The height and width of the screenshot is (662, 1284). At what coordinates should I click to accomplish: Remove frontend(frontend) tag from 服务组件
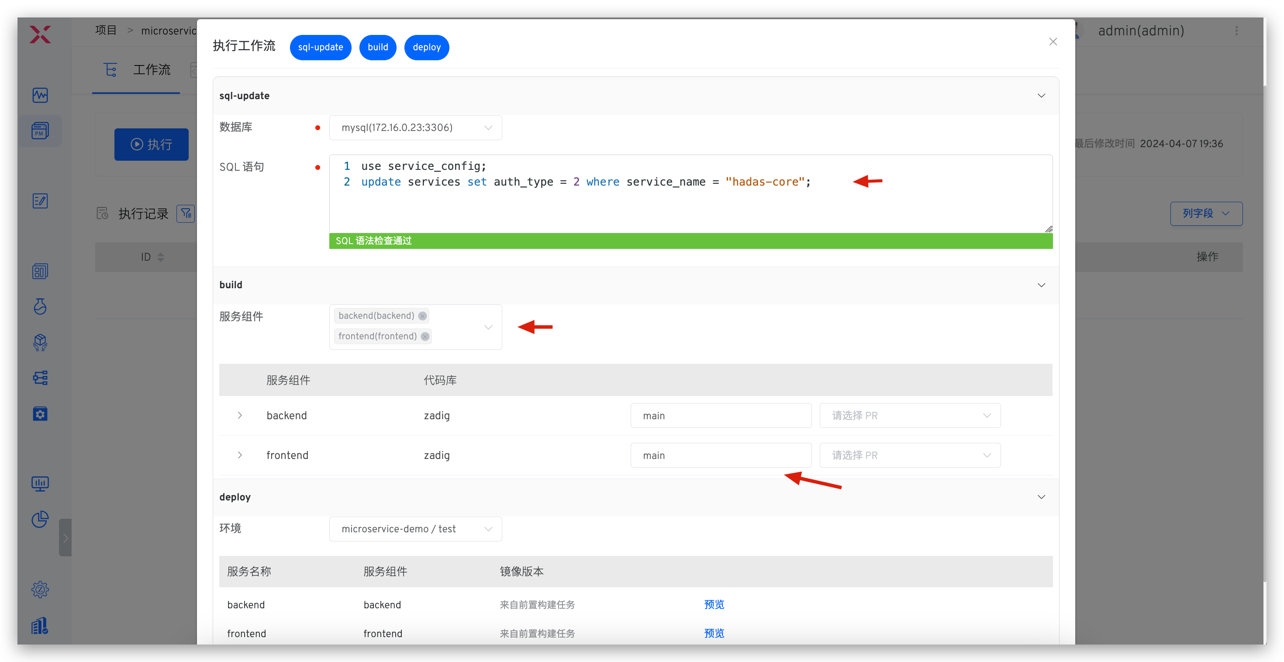(425, 336)
